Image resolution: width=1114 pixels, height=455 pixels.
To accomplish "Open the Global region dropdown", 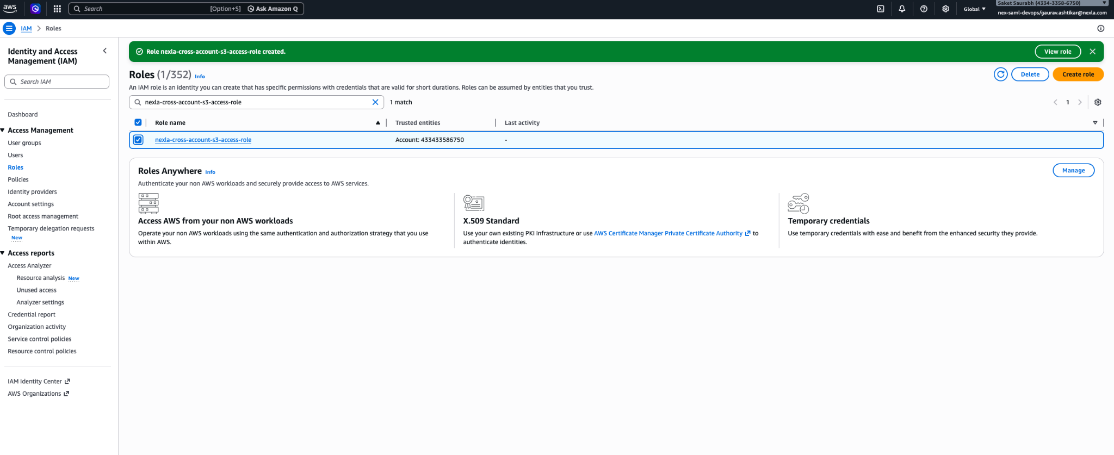I will pyautogui.click(x=974, y=9).
